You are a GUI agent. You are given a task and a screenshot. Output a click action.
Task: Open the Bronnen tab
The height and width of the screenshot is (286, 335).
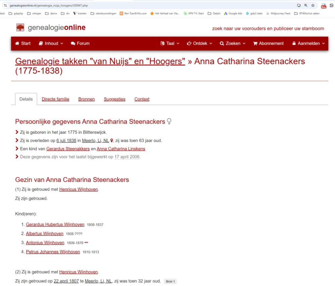86,99
